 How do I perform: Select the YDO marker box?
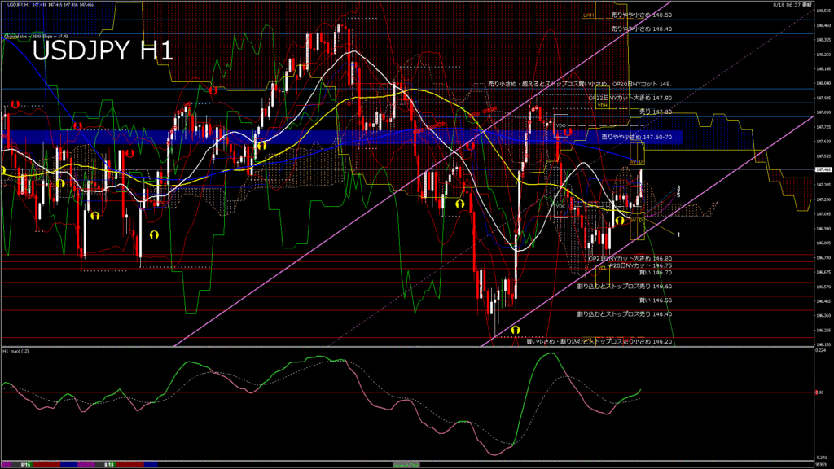click(x=560, y=126)
